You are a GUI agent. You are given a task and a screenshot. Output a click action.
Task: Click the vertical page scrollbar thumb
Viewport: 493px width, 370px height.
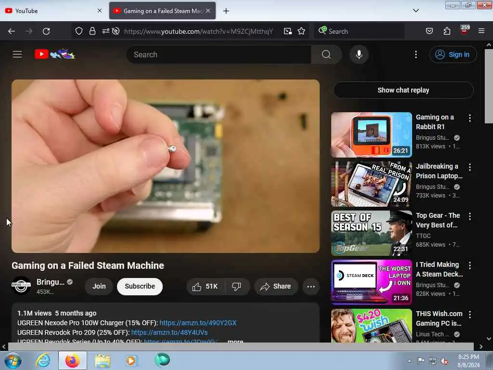pos(489,86)
